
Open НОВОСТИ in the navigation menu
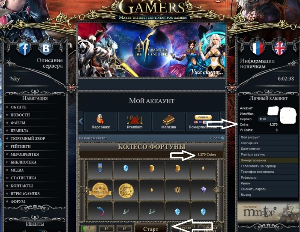tap(20, 115)
